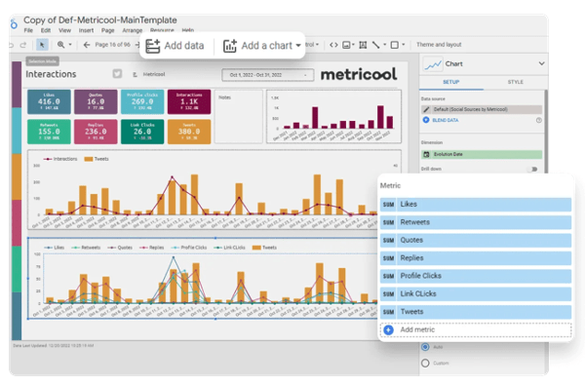Expand the Chart type chevron
The image size is (585, 386).
[541, 63]
